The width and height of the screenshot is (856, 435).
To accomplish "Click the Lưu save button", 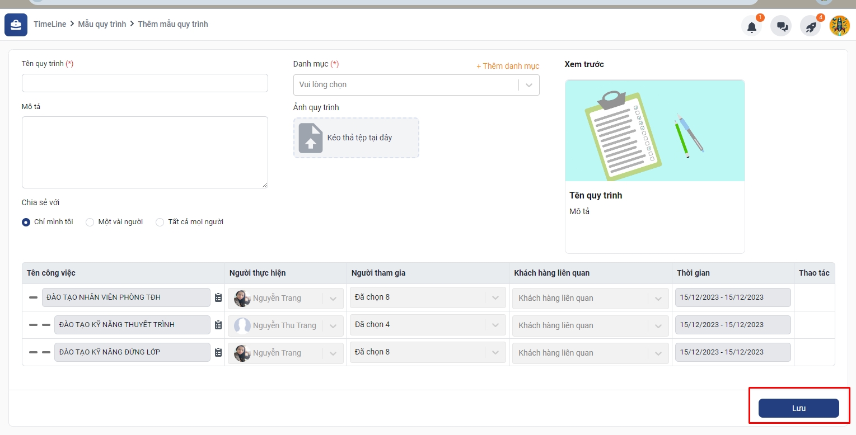I will coord(798,408).
